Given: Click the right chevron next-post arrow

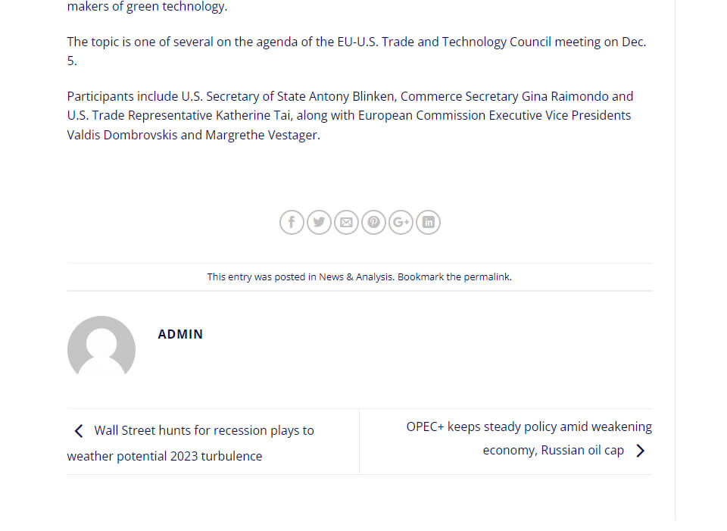Looking at the screenshot, I should coord(641,451).
